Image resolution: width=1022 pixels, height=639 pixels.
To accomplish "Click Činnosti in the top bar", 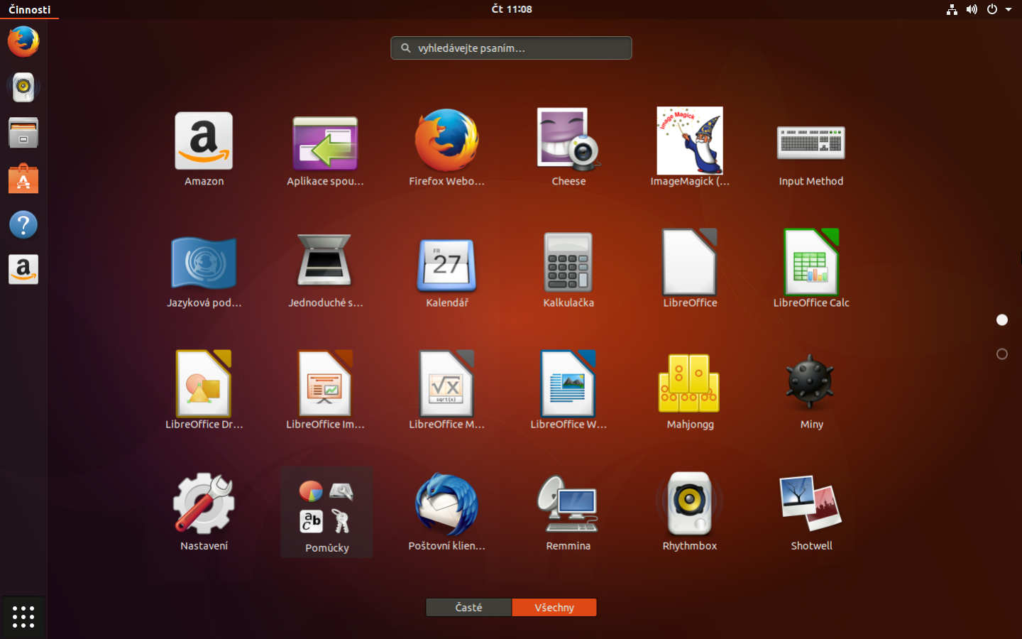I will coord(30,9).
